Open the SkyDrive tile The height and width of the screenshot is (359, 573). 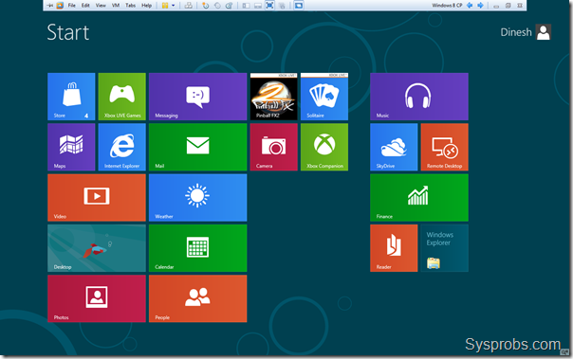pyautogui.click(x=394, y=147)
